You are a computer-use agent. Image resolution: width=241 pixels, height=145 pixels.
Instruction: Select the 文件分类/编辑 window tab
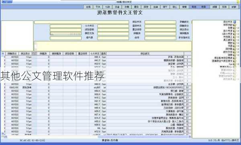pos(124,2)
